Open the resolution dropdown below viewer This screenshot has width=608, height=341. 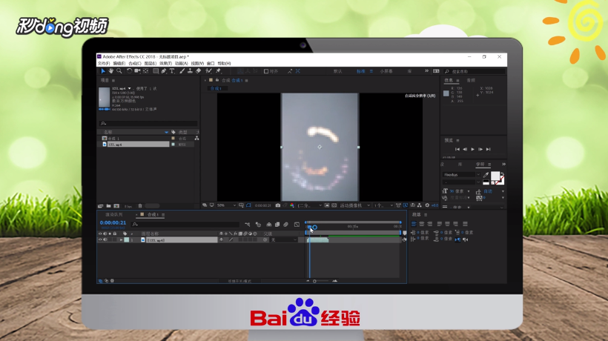tap(310, 205)
